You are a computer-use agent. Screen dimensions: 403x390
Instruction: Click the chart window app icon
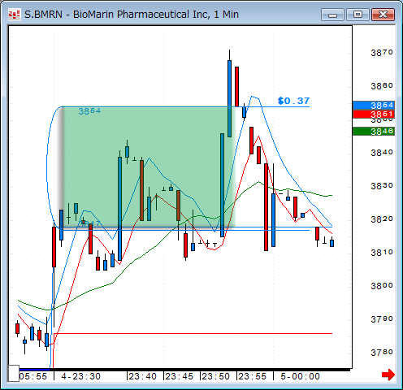point(14,15)
